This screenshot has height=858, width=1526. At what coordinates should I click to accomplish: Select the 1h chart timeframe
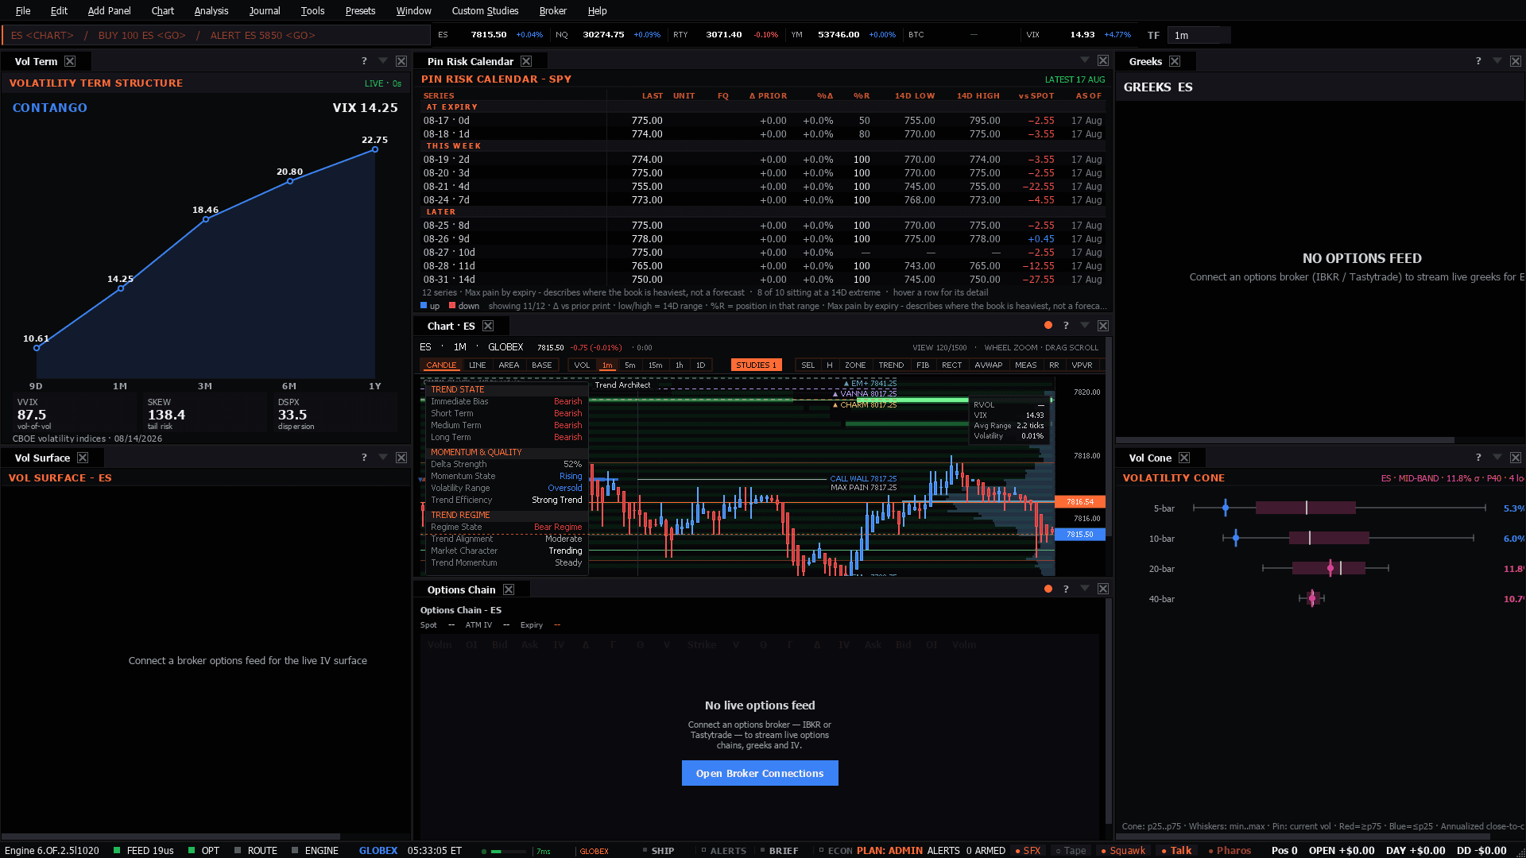pos(680,365)
